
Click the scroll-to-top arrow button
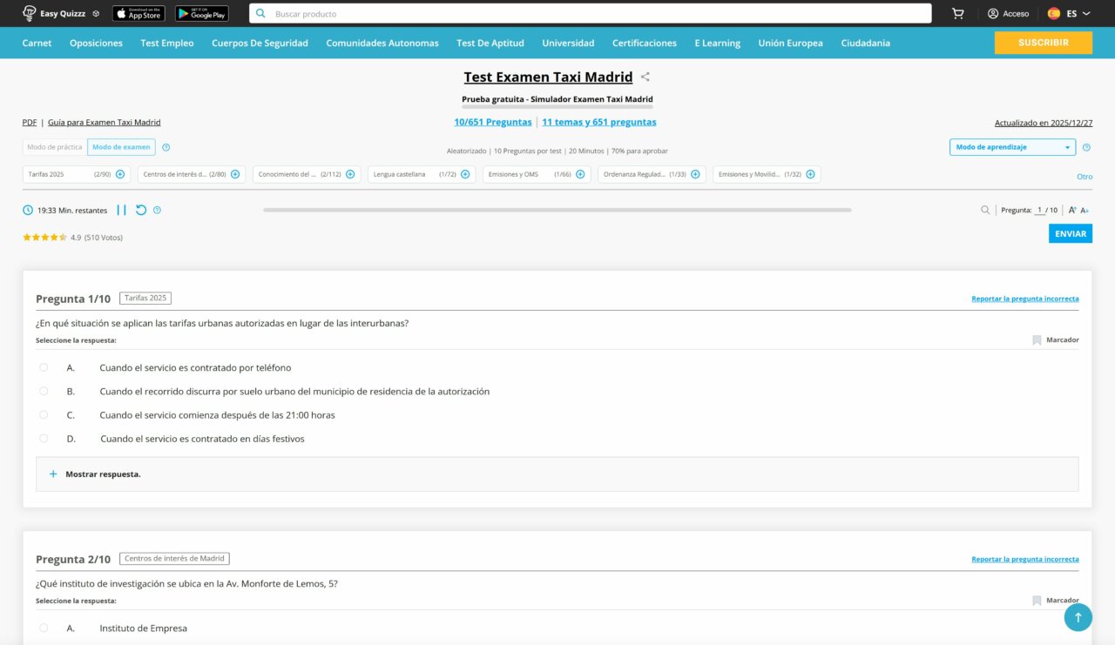1078,617
